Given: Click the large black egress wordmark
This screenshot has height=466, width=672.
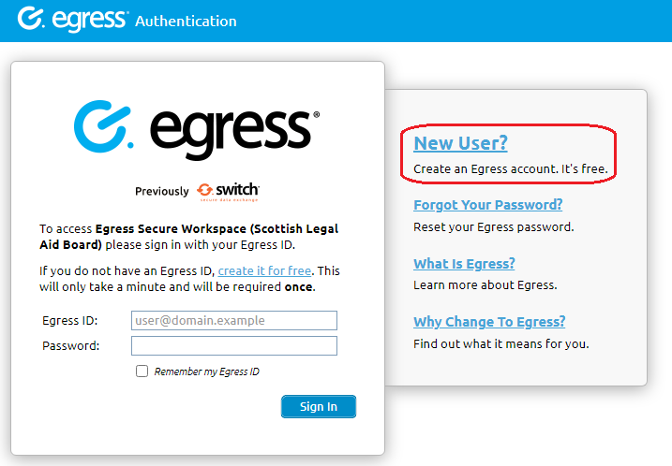Looking at the screenshot, I should click(x=234, y=134).
